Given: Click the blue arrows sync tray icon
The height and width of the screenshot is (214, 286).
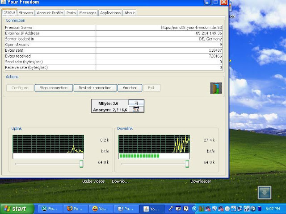Looking at the screenshot, I should coord(234,209).
